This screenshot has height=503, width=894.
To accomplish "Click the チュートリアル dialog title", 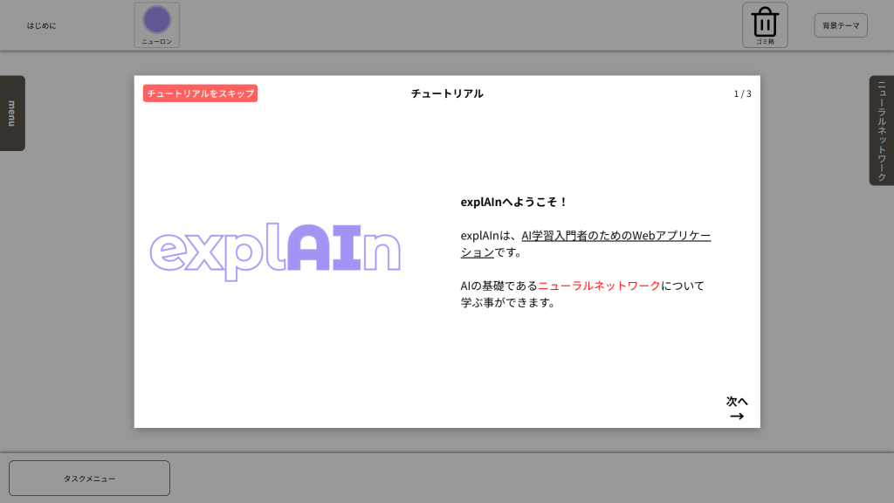I will coord(446,93).
